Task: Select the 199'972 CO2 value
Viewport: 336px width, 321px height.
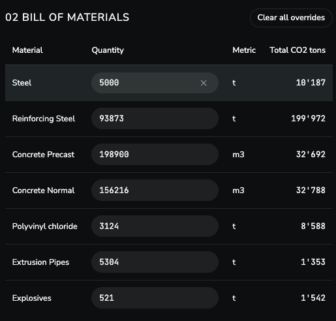Action: pyautogui.click(x=308, y=119)
